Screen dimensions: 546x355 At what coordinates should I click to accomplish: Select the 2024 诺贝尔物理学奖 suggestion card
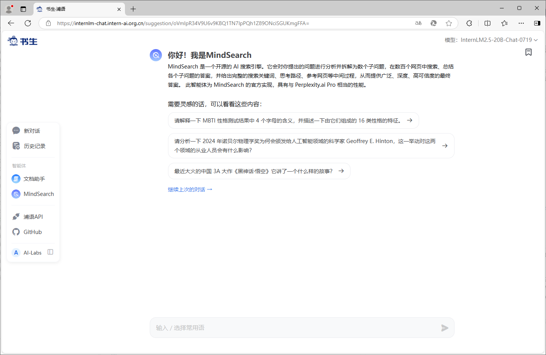coord(311,146)
